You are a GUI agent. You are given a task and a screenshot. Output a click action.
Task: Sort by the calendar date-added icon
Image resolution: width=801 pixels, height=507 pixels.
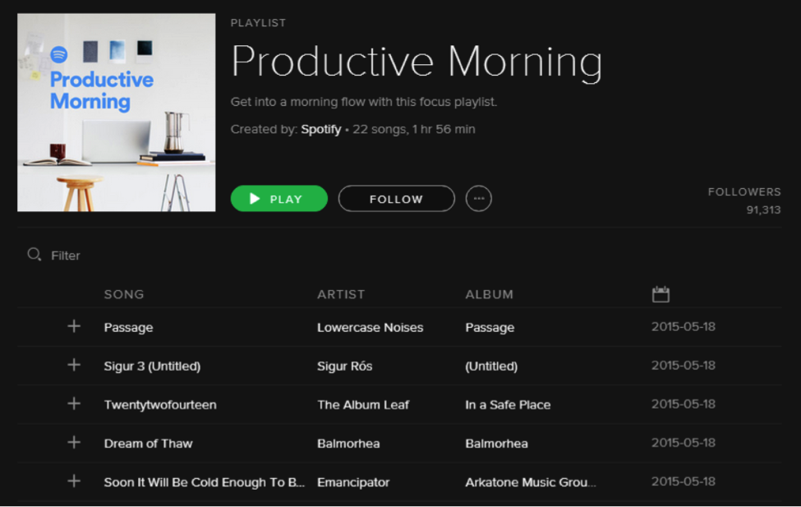[x=661, y=294]
